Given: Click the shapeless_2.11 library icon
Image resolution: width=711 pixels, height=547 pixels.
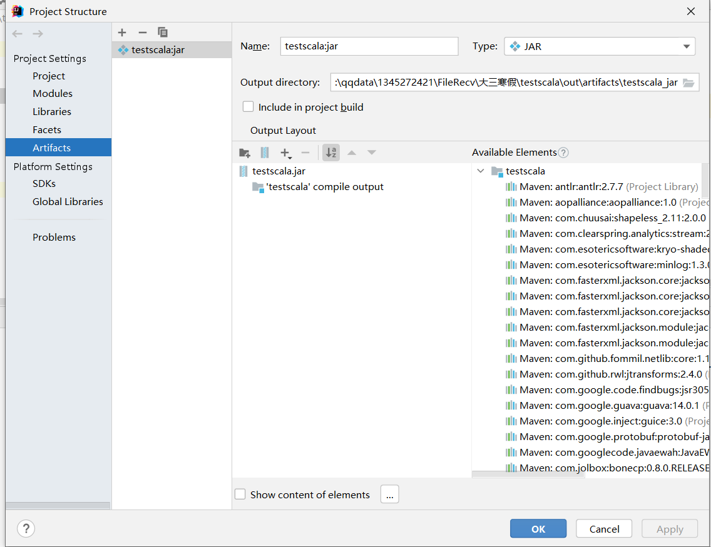Looking at the screenshot, I should (511, 218).
